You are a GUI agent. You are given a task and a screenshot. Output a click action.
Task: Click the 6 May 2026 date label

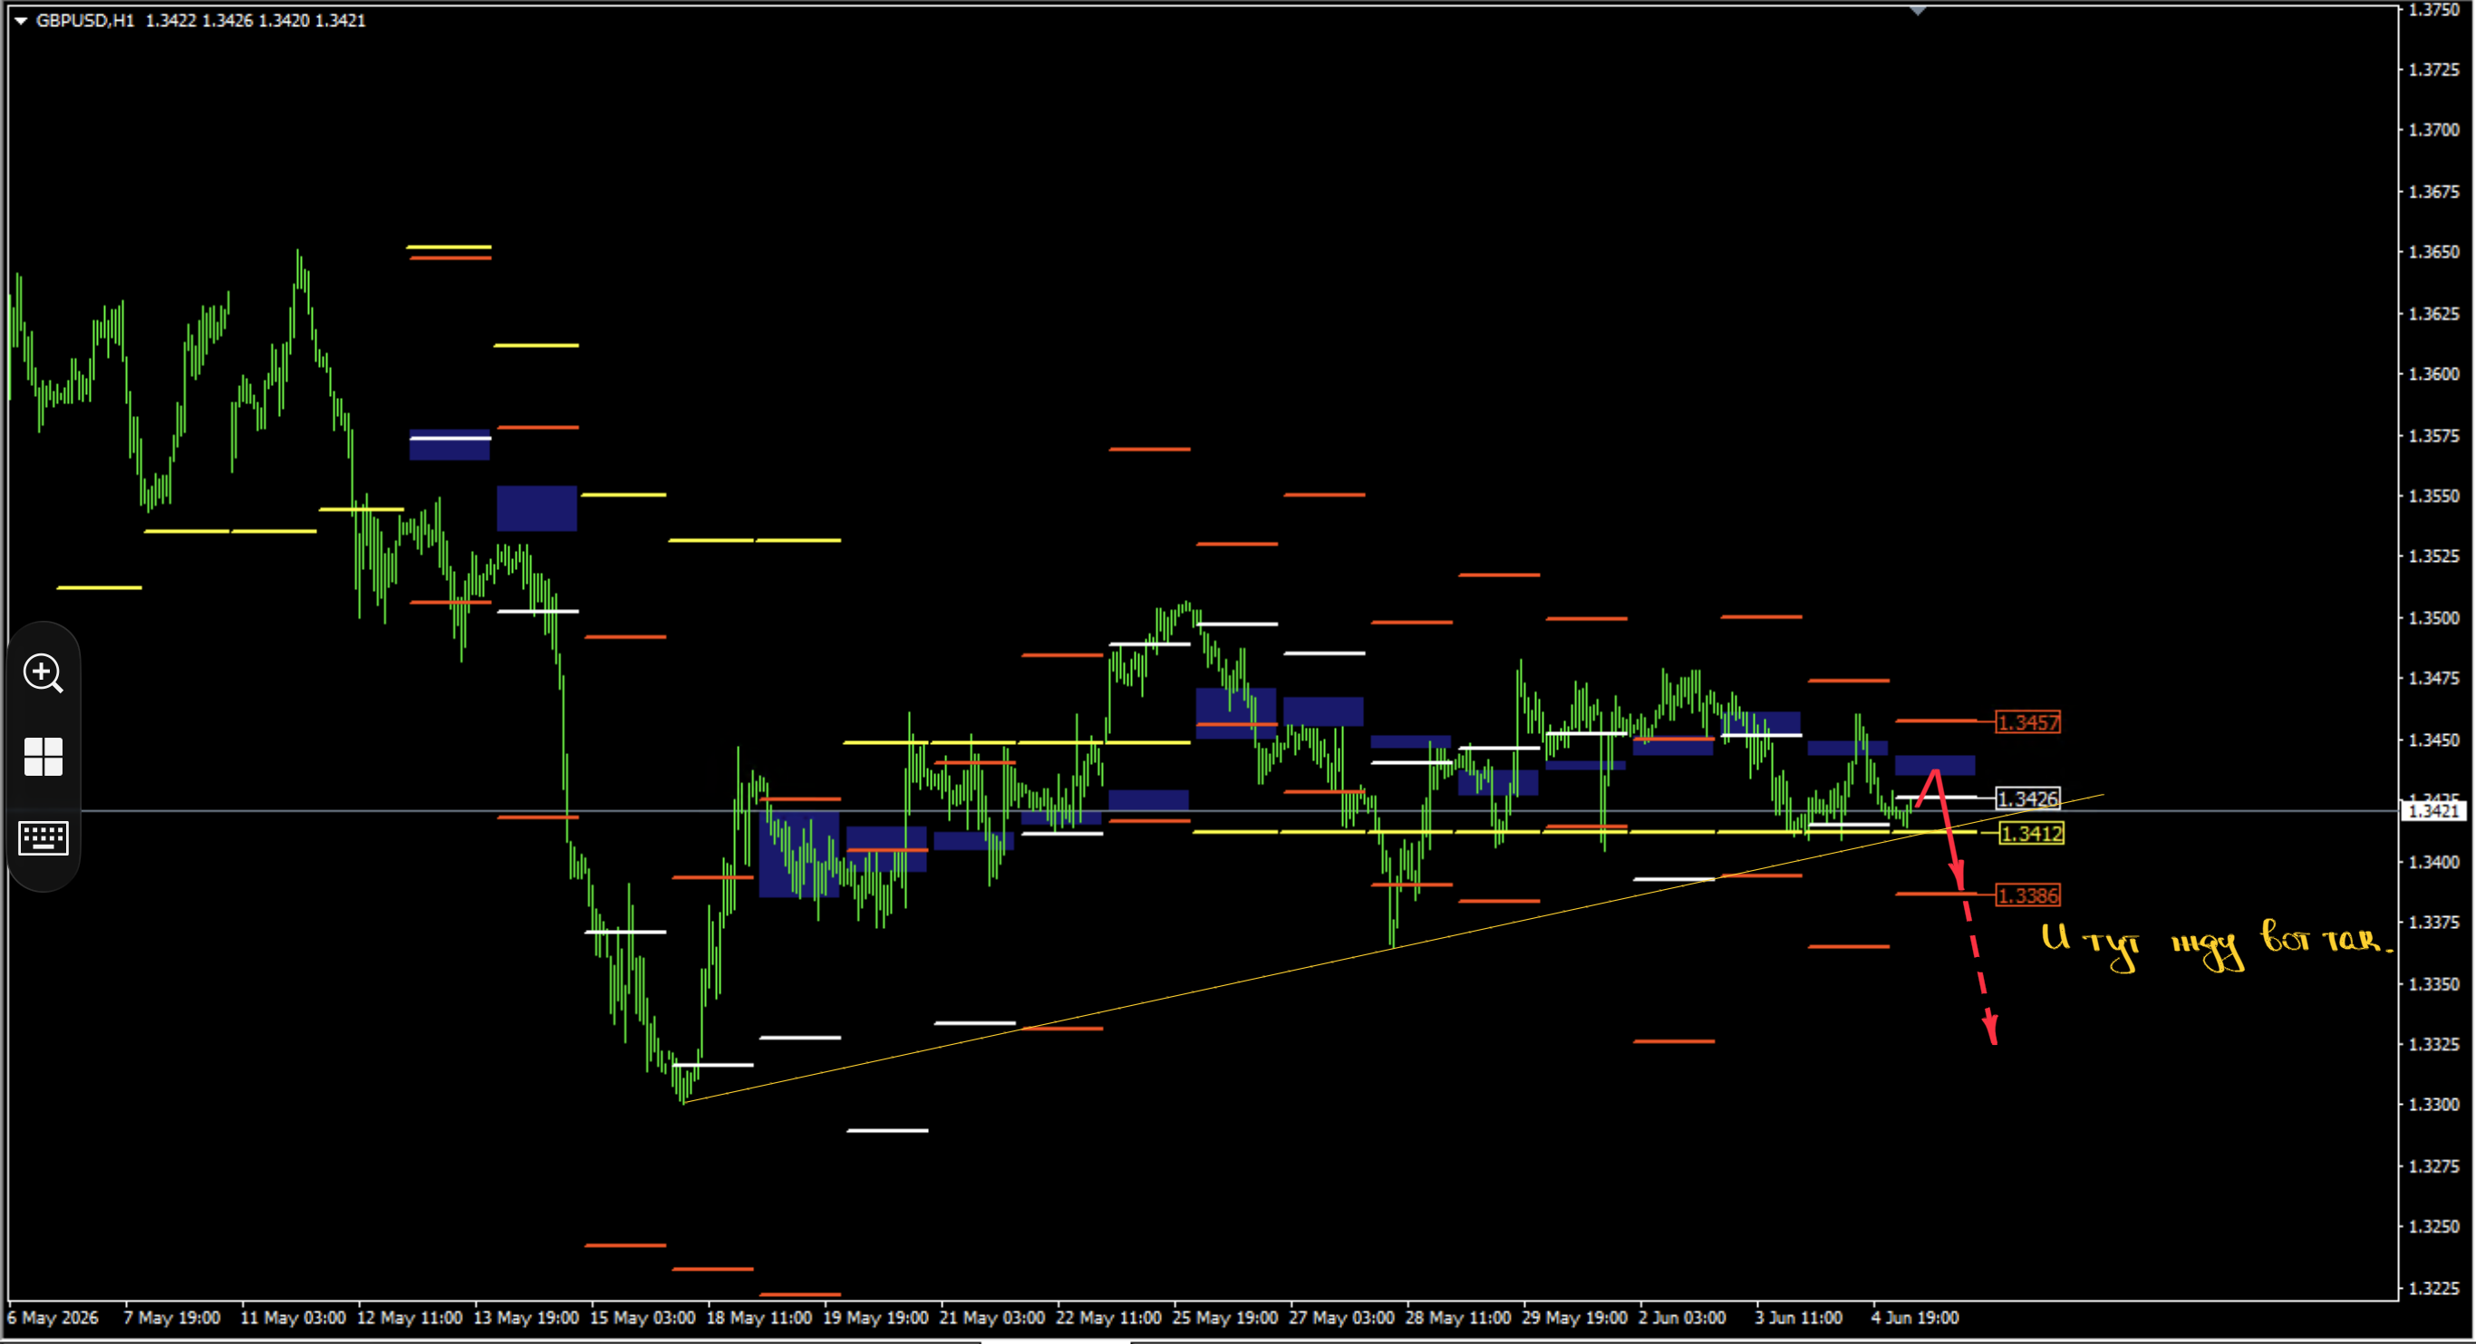pyautogui.click(x=53, y=1318)
